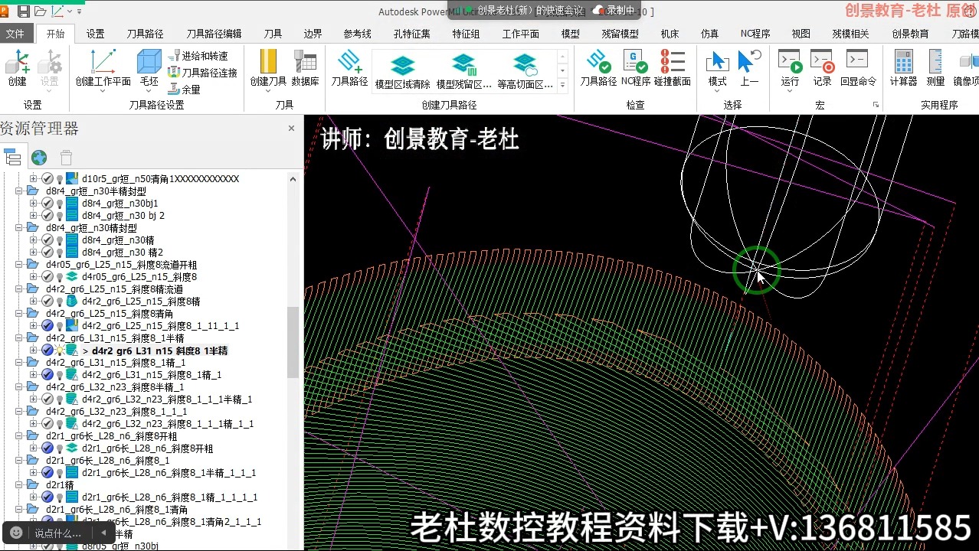Open 进给和转速 feeds and speeds
979x551 pixels.
(x=198, y=56)
